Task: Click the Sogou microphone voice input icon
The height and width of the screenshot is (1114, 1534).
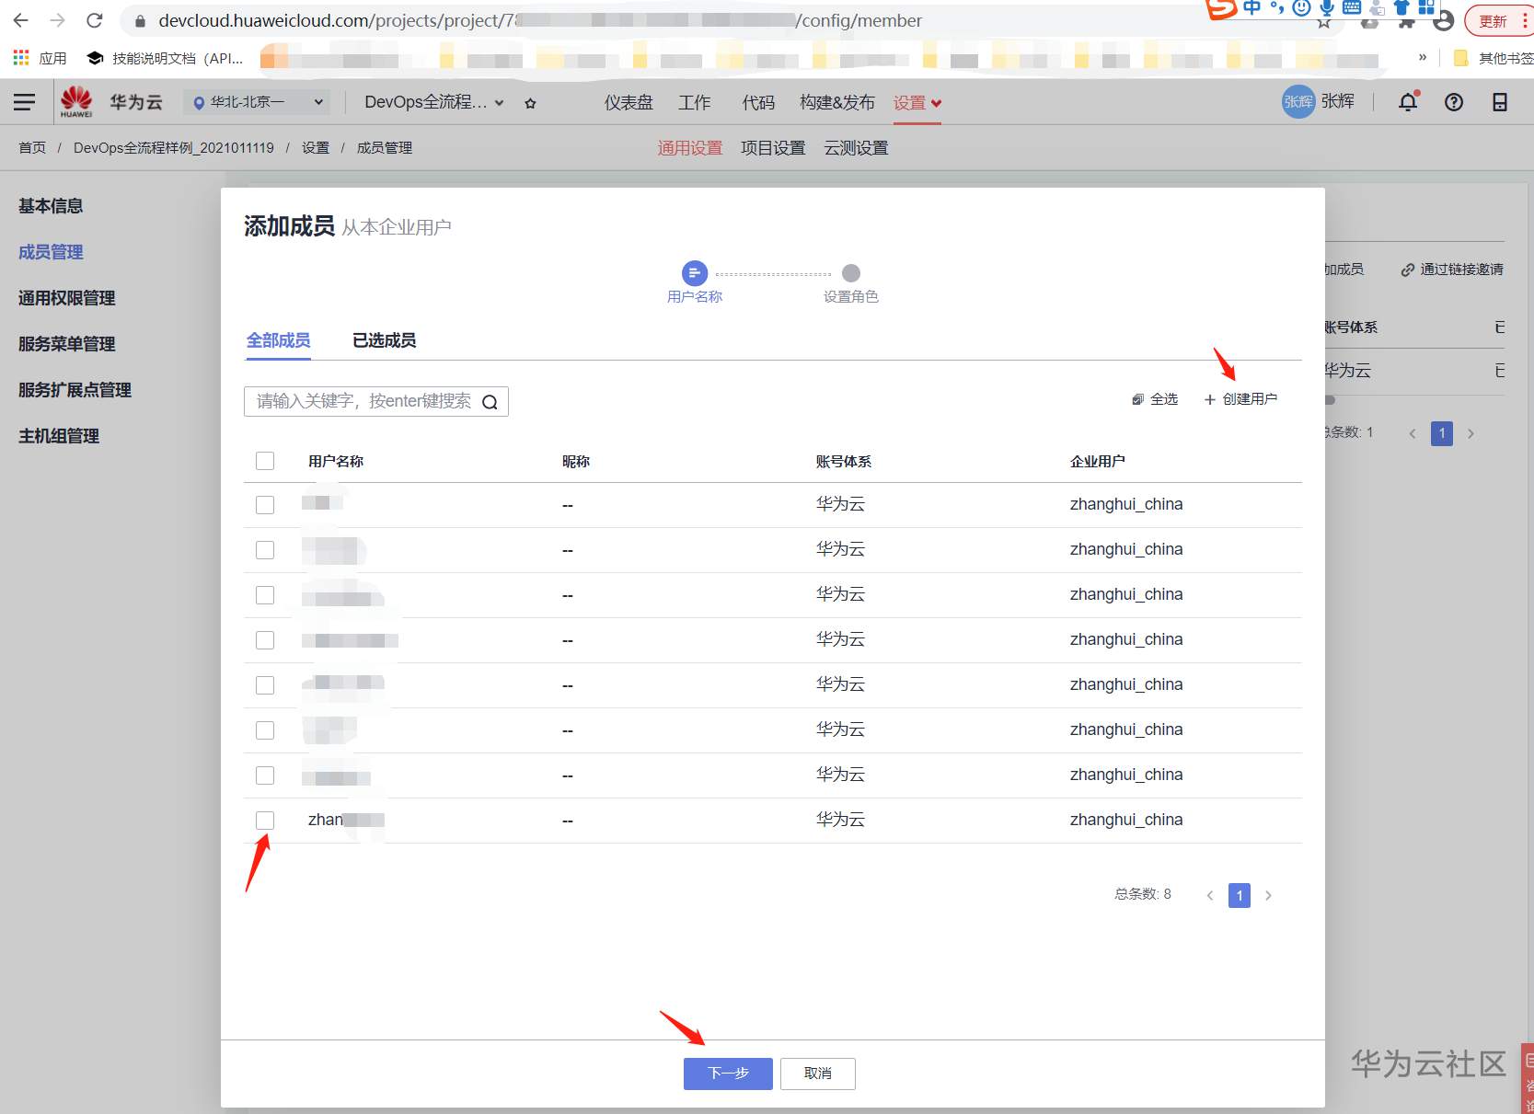Action: [x=1327, y=7]
